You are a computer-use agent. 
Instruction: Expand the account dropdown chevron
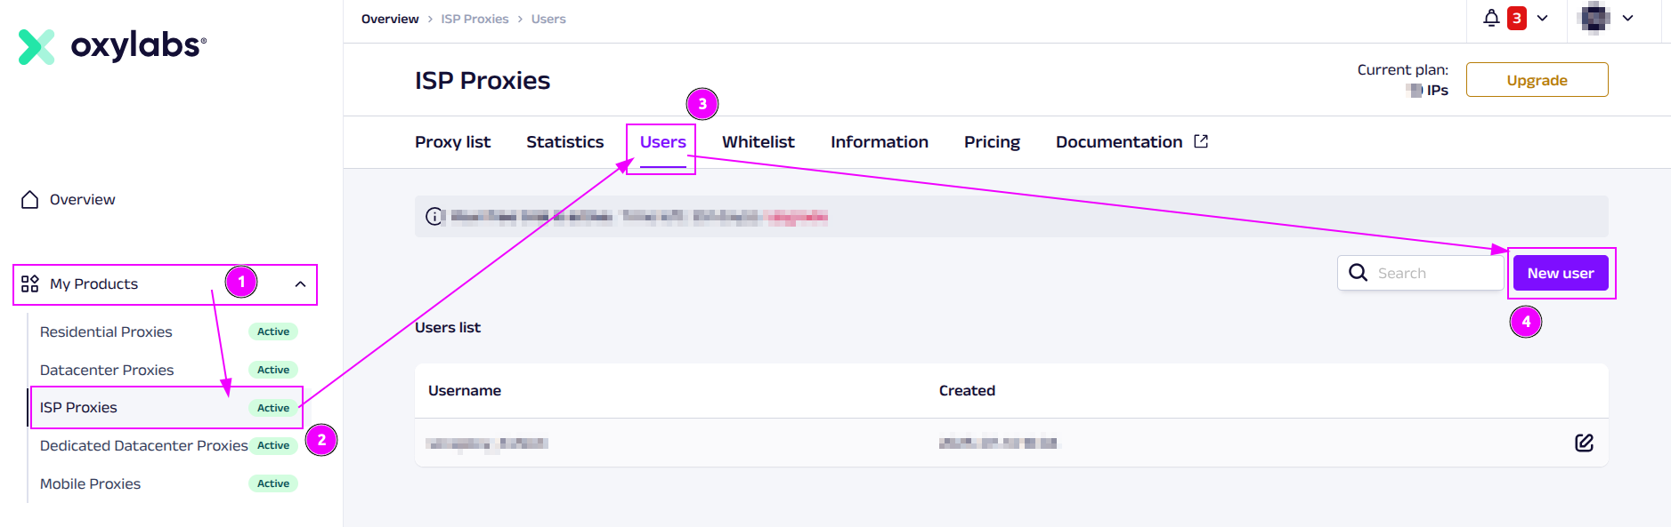click(1628, 19)
